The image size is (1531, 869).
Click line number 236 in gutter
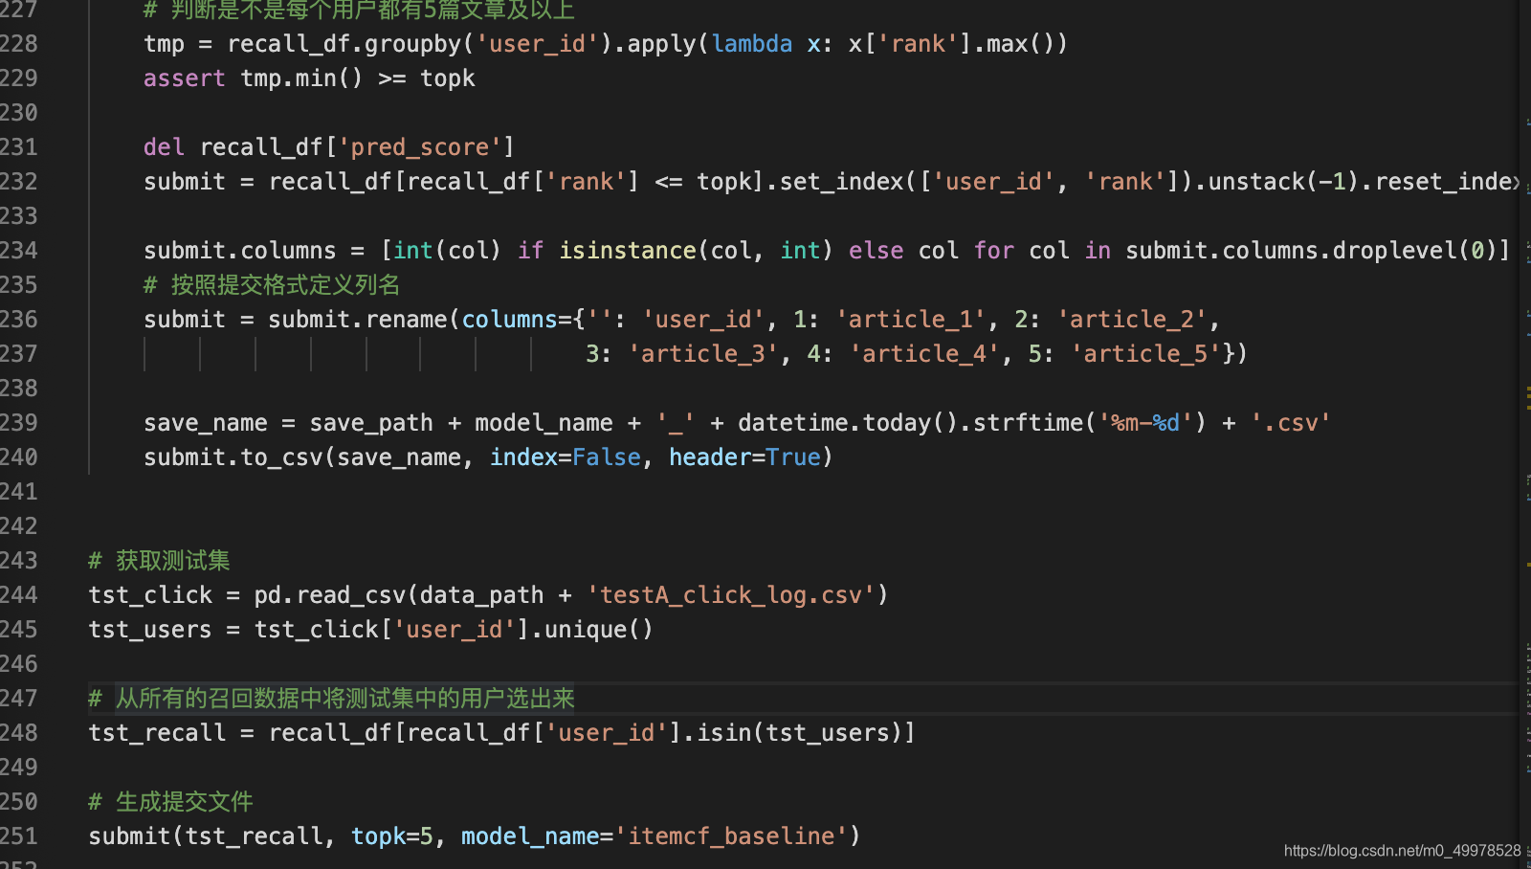[19, 320]
